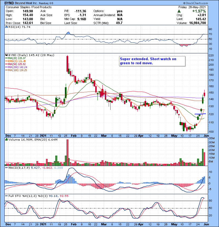The image size is (219, 227).
Task: Click the 220 price axis label
Action: 211,56
